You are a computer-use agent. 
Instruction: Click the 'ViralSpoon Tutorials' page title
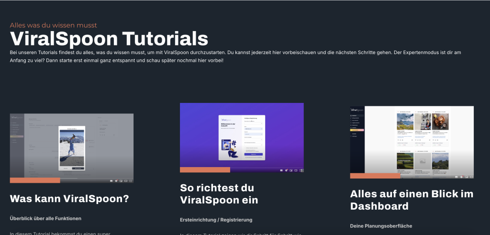[x=109, y=39]
